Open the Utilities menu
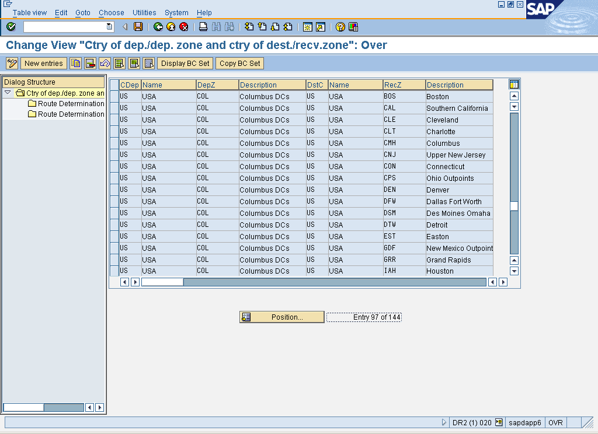The width and height of the screenshot is (598, 434). pyautogui.click(x=144, y=13)
